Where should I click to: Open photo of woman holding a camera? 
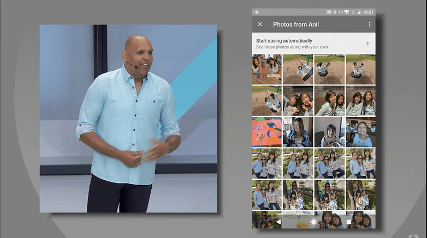[298, 132]
